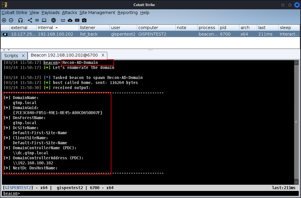301x198 pixels.
Task: Close the Beacon 192.168.100.202@6700 tab
Action: (x=103, y=55)
